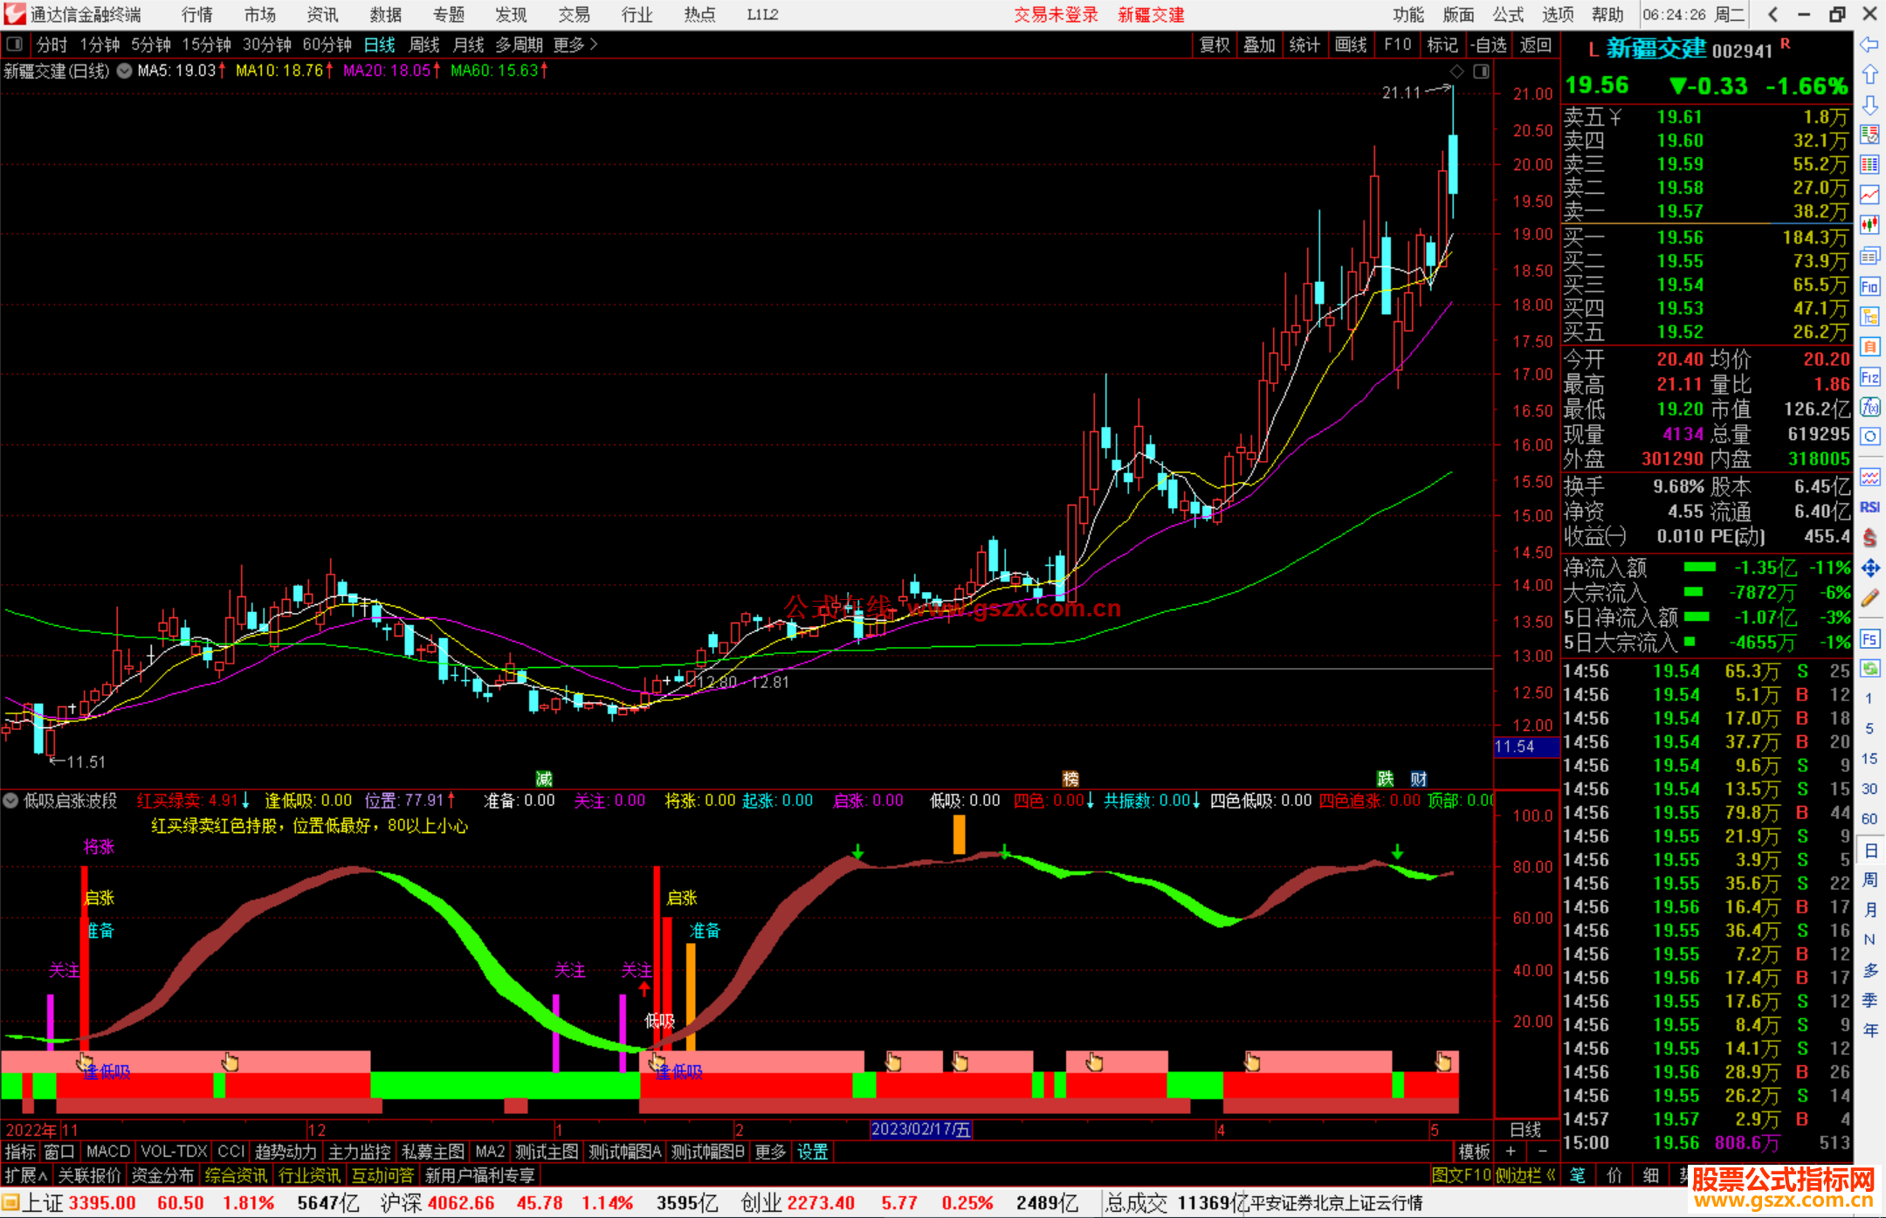Open the f(x) formula manager icon

pos(1869,407)
